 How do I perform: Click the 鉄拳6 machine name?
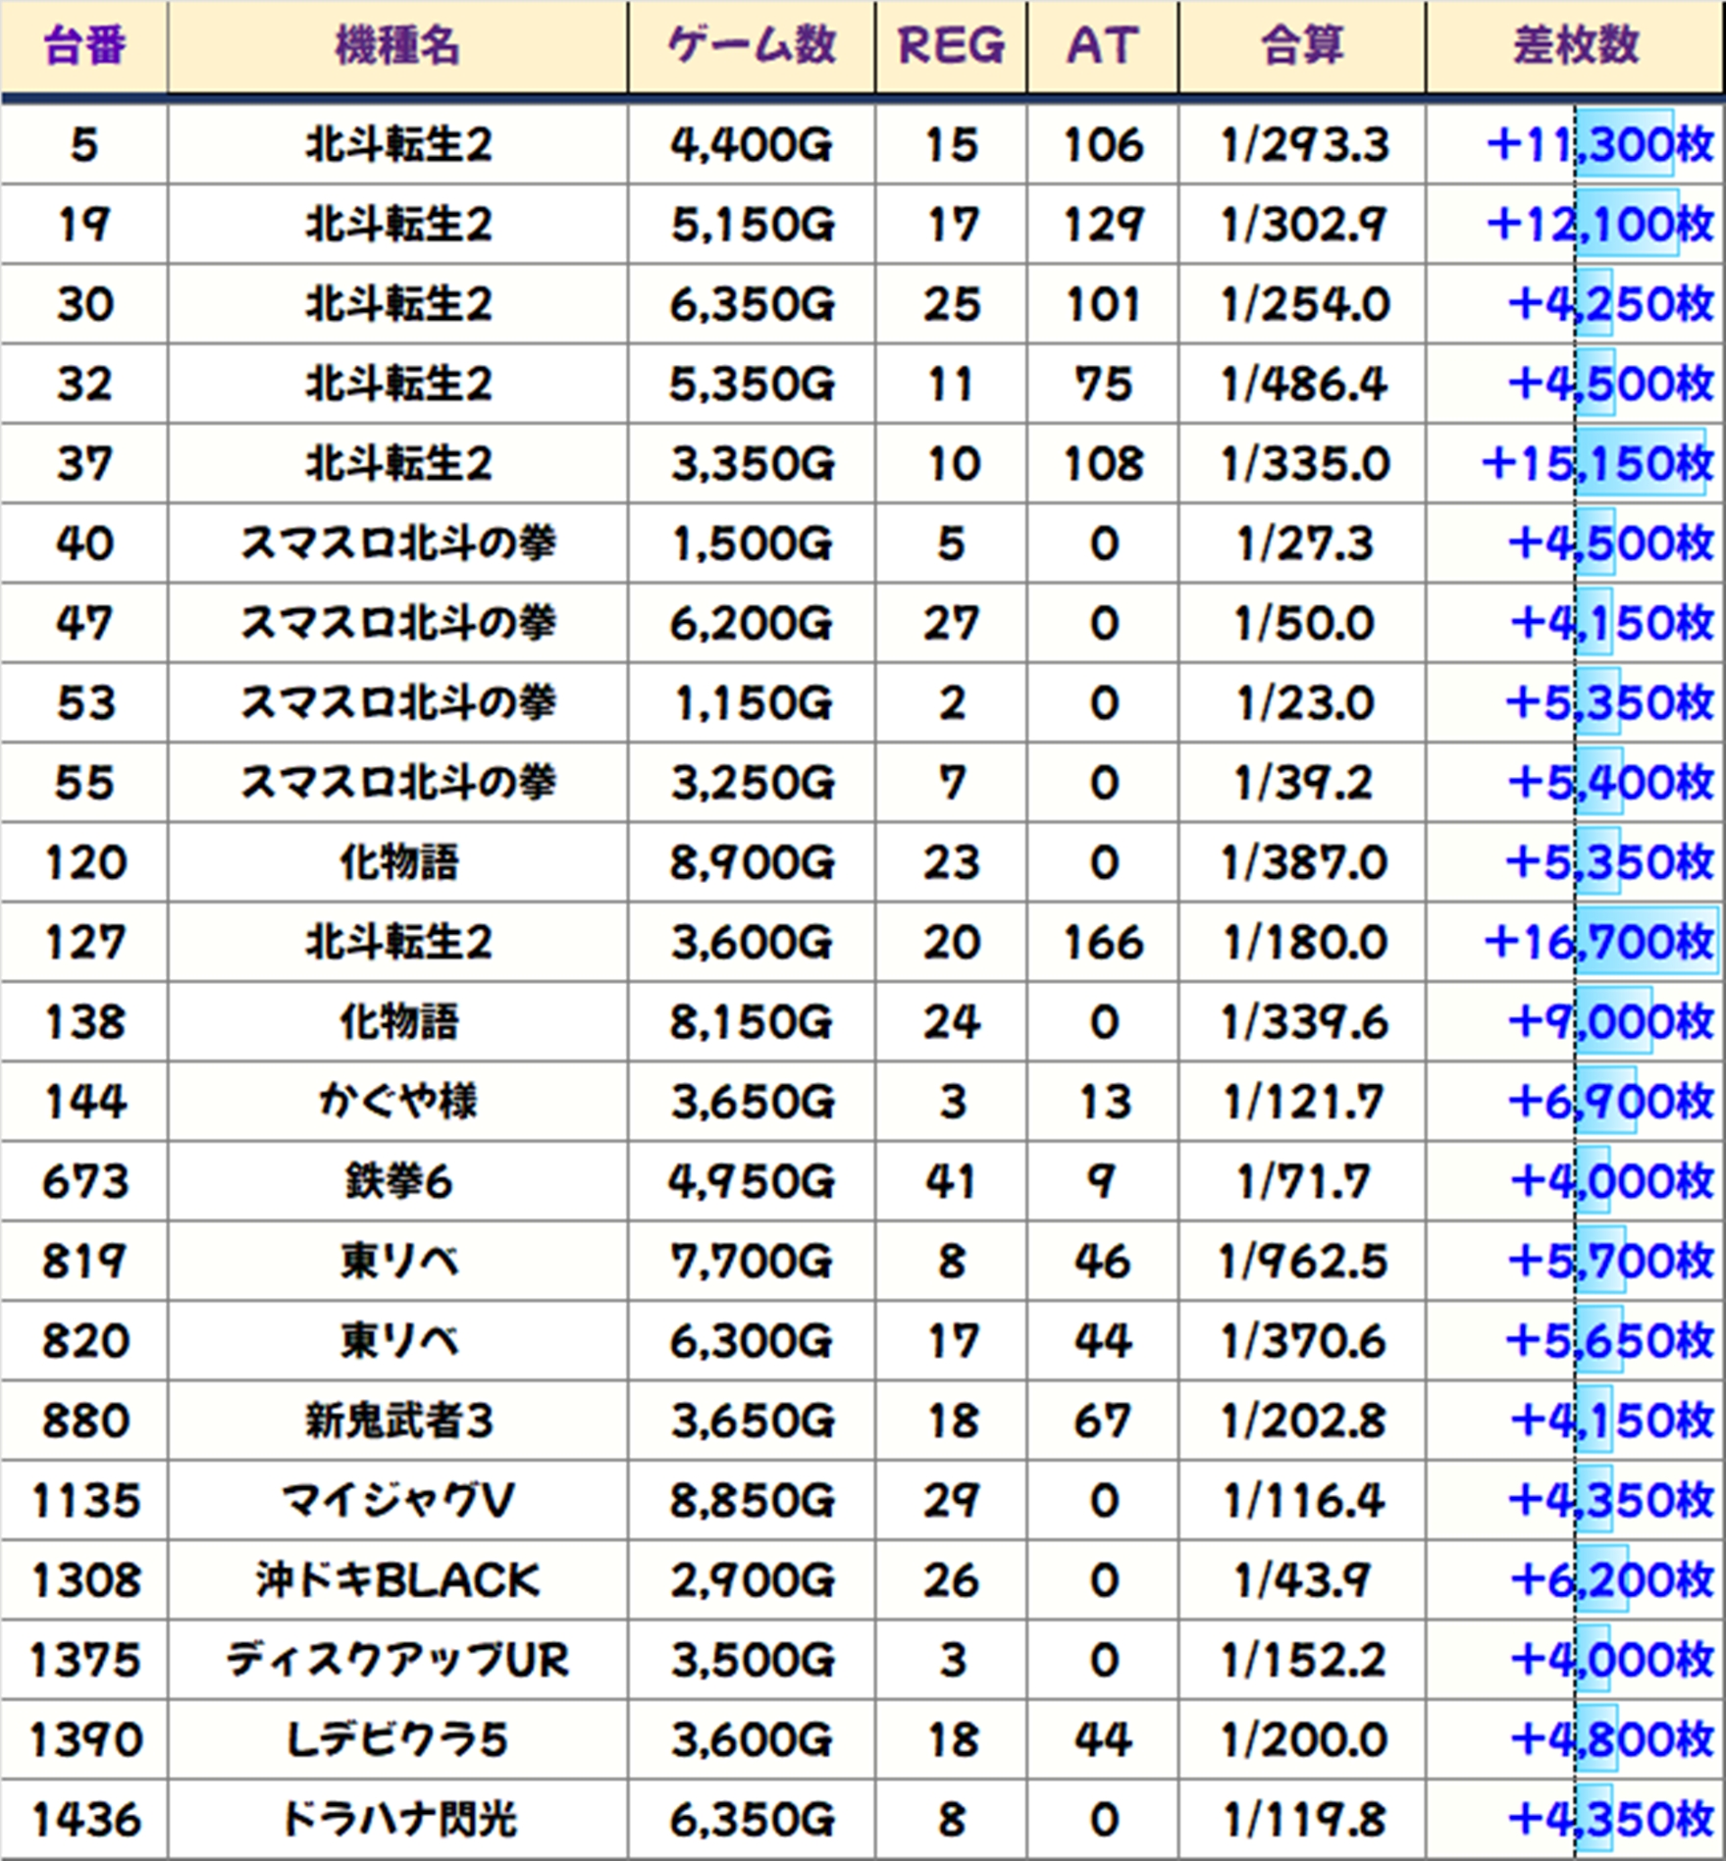click(397, 1182)
